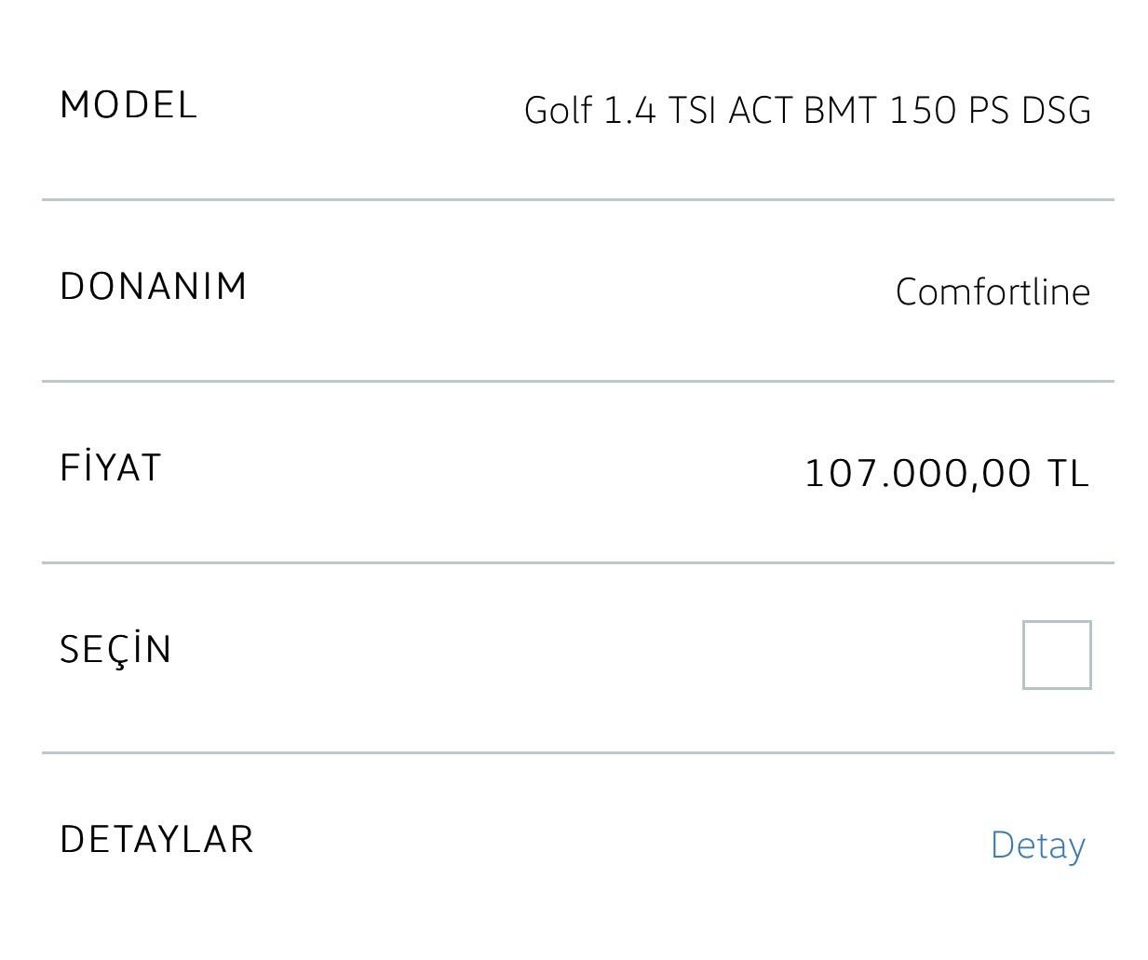Click the divider line below FİYAT row
Screen dimensions: 1148x960
[578, 562]
